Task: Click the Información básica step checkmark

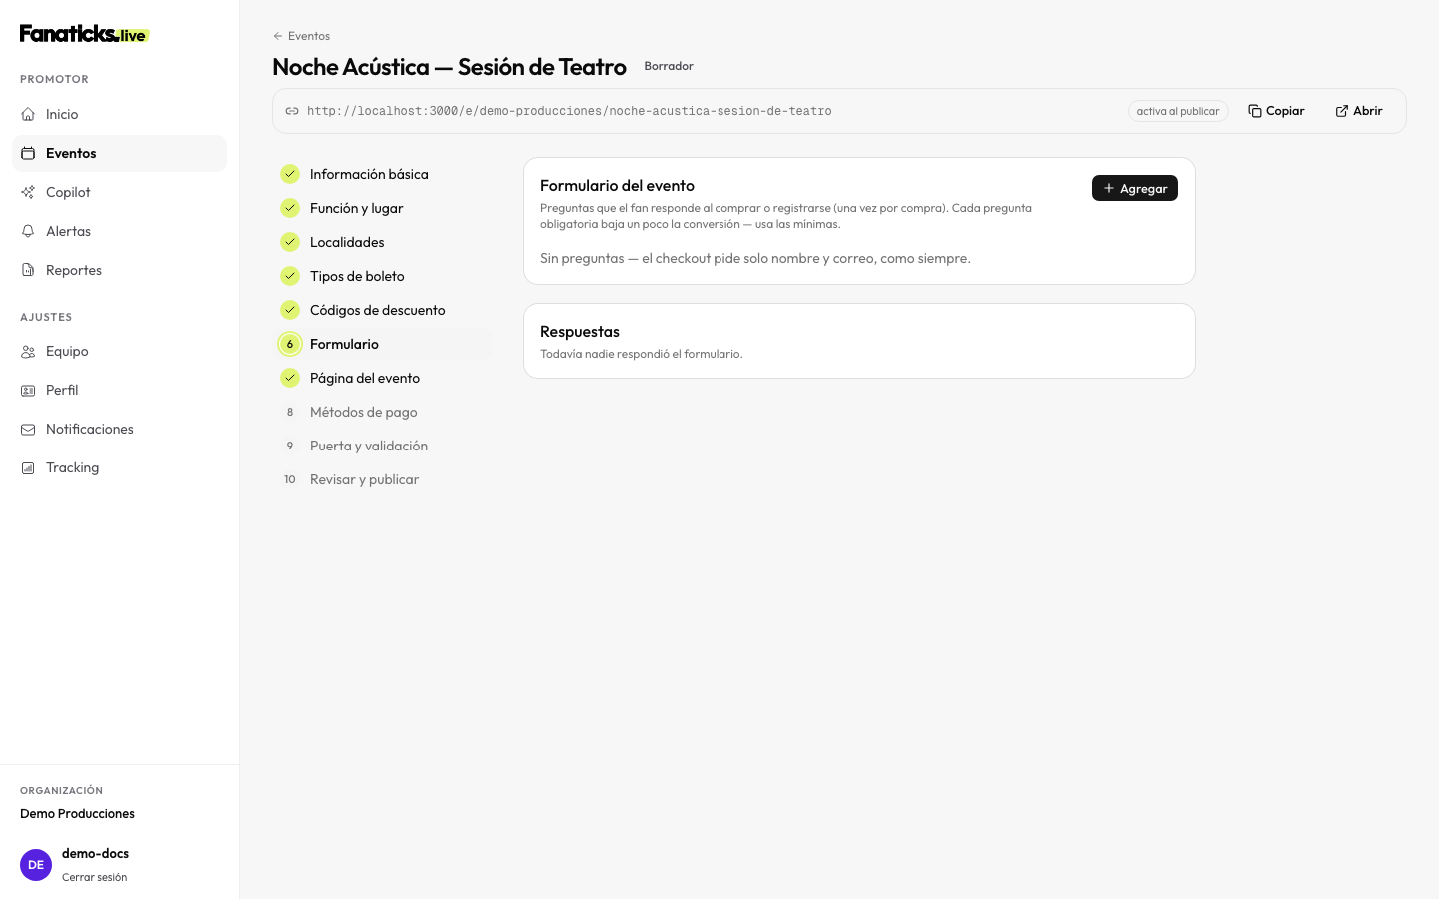Action: [x=290, y=174]
